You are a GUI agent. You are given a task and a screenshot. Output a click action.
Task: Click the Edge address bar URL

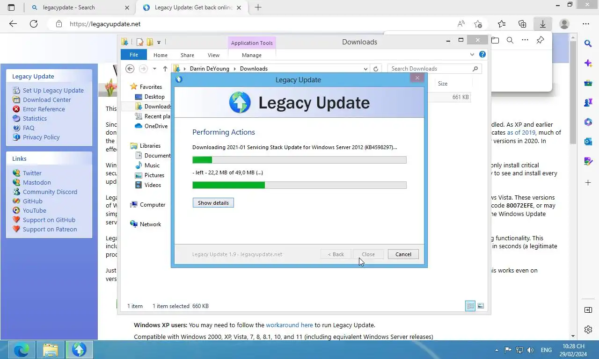(105, 24)
